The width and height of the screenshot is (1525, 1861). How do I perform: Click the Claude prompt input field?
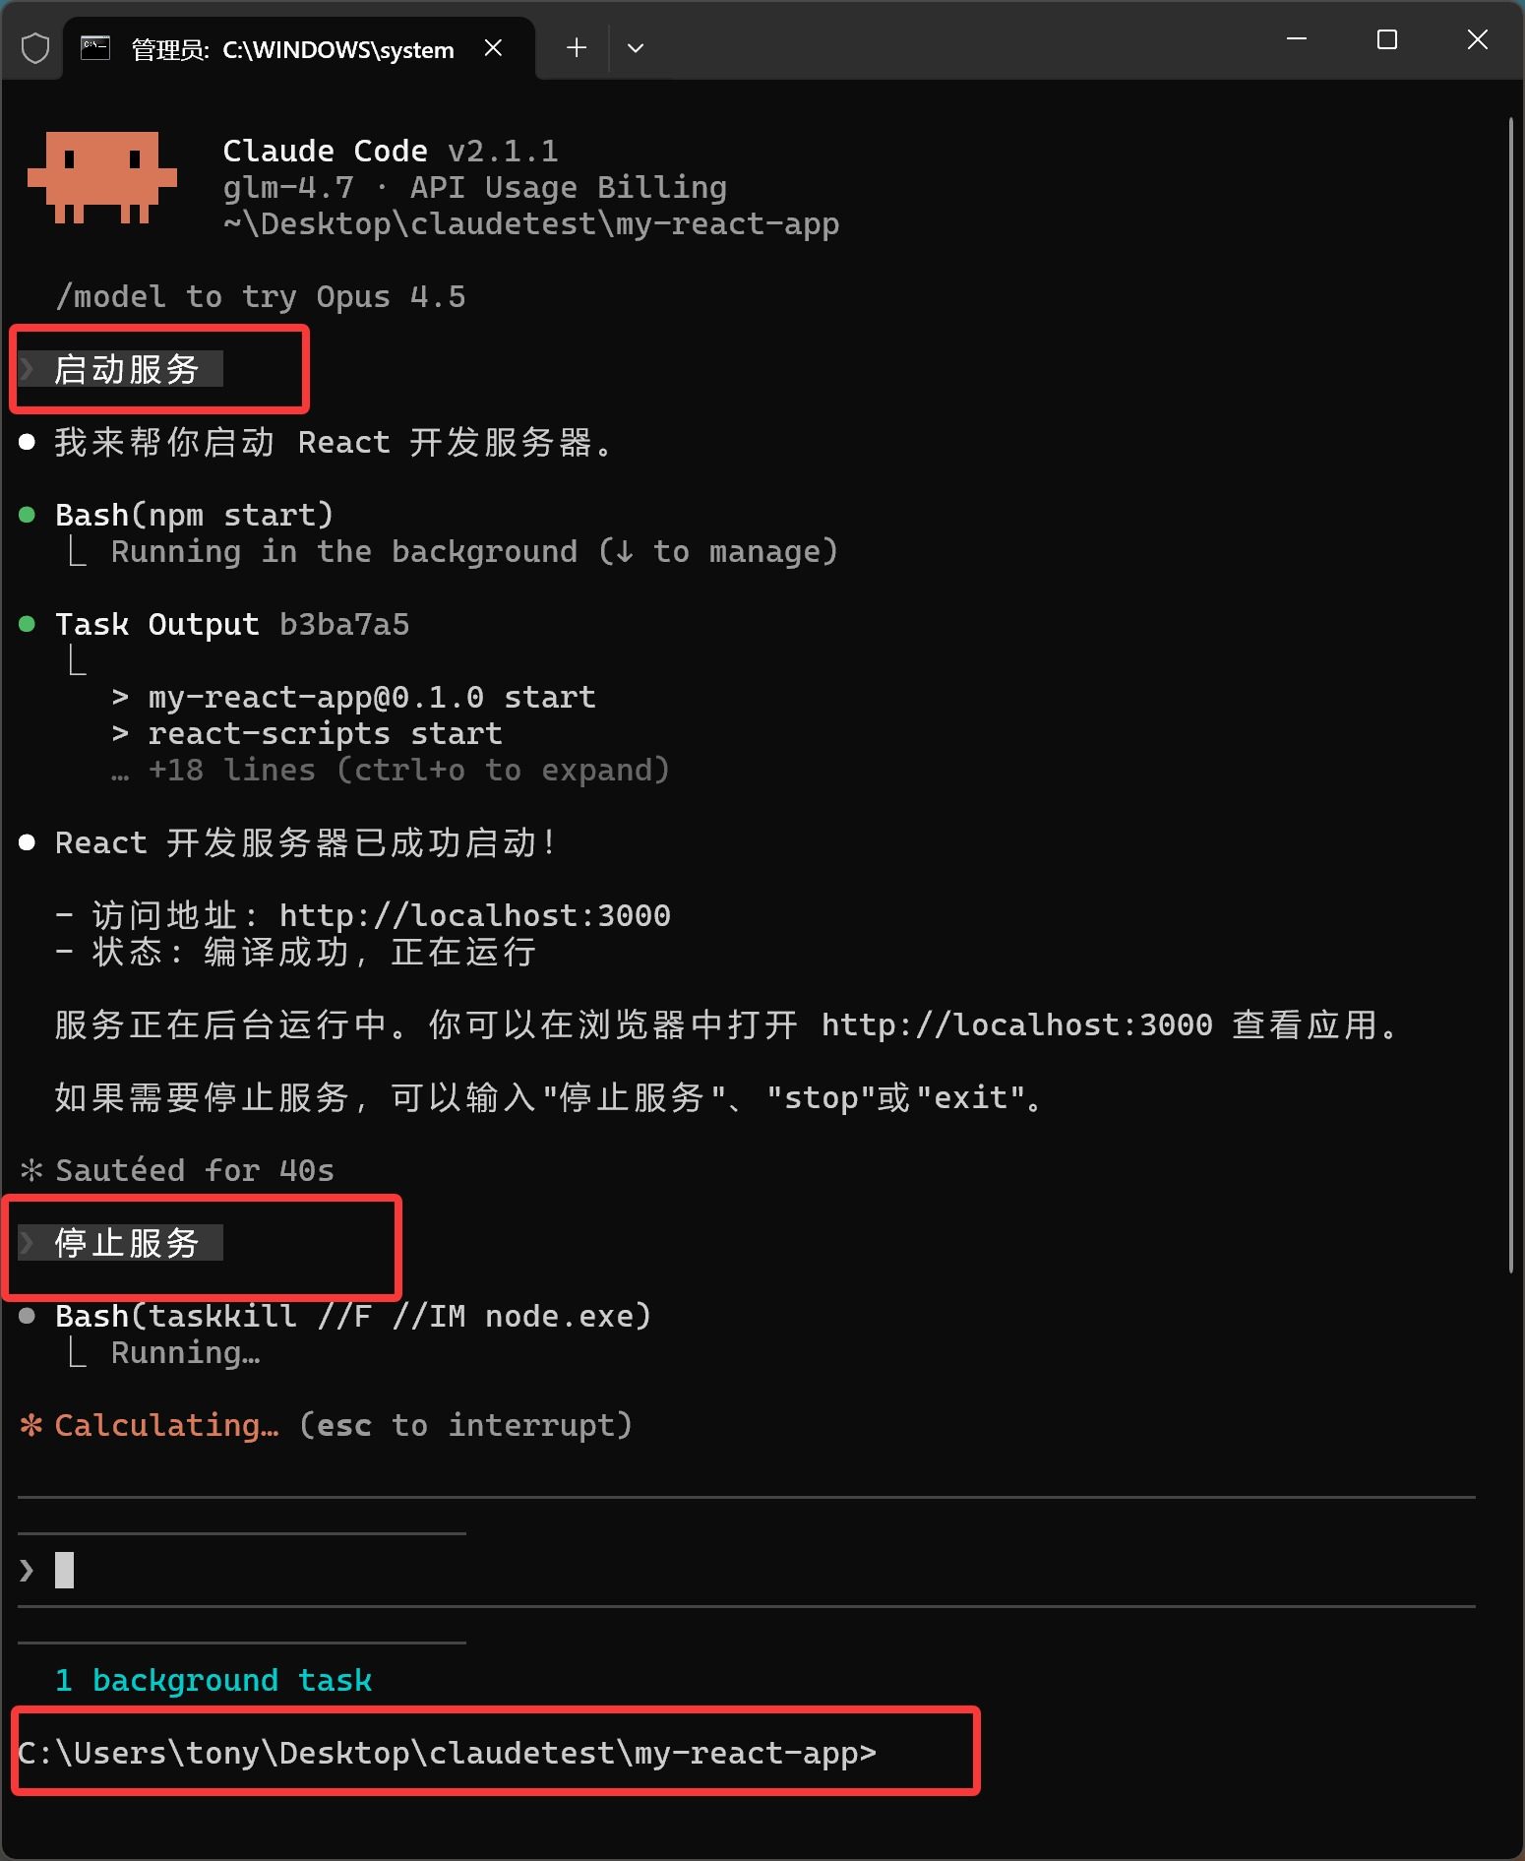pos(746,1570)
